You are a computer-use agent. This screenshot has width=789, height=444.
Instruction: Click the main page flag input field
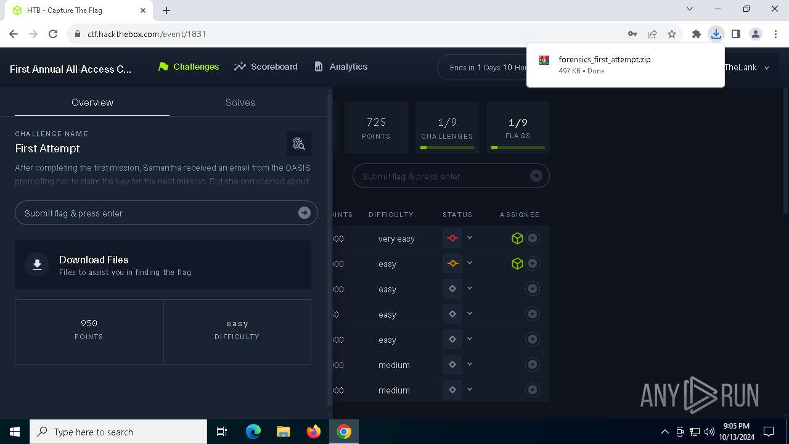pos(451,176)
